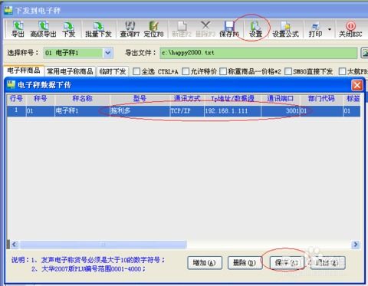Click the 打印 print icon
The width and height of the screenshot is (368, 286).
(x=315, y=29)
